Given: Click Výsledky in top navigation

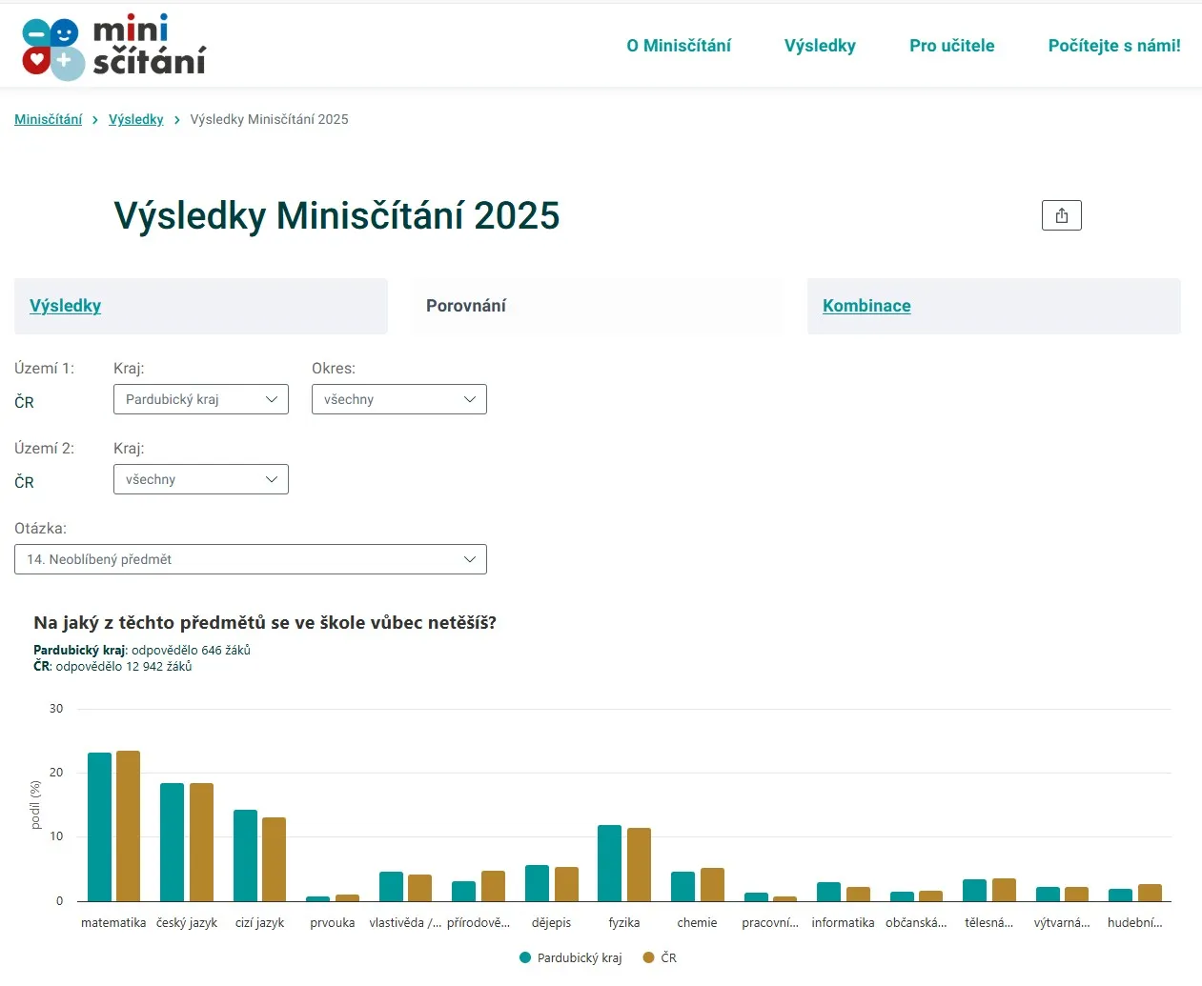Looking at the screenshot, I should pyautogui.click(x=820, y=46).
